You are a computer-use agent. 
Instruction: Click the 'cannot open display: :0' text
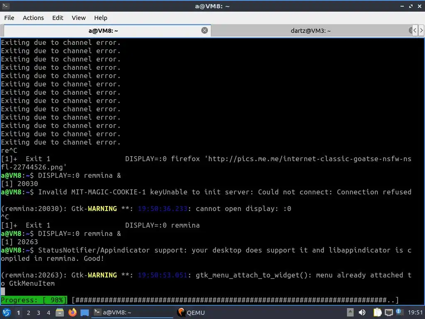(243, 209)
